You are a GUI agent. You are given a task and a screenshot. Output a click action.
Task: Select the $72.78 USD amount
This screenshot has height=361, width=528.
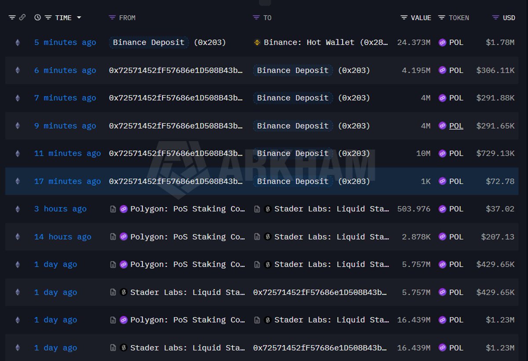[x=500, y=181]
